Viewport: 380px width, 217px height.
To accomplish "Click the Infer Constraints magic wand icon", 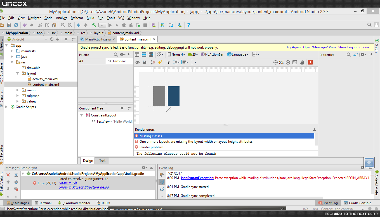I will coord(160,62).
